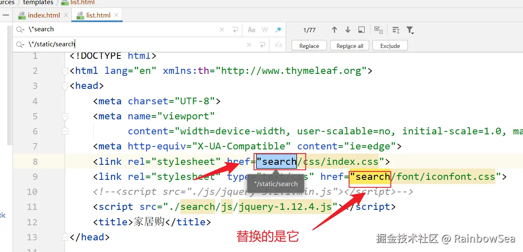Click line number 8 in gutter
This screenshot has width=523, height=252.
tap(35, 161)
